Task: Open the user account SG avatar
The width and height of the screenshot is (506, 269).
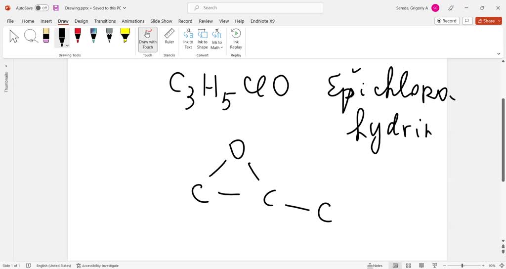Action: [435, 8]
